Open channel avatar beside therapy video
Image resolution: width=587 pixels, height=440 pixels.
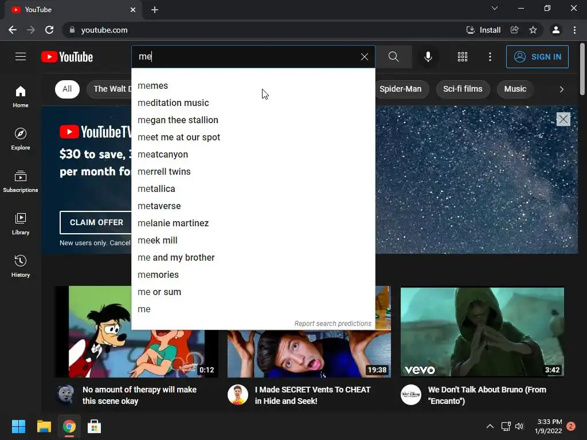coord(65,395)
